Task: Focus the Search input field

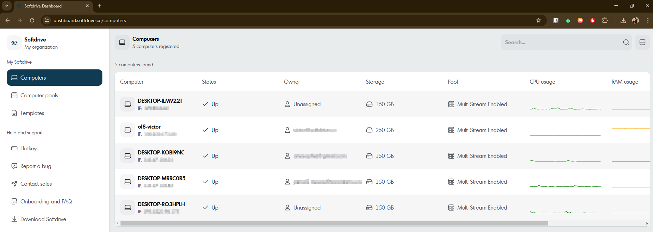Action: click(x=567, y=42)
